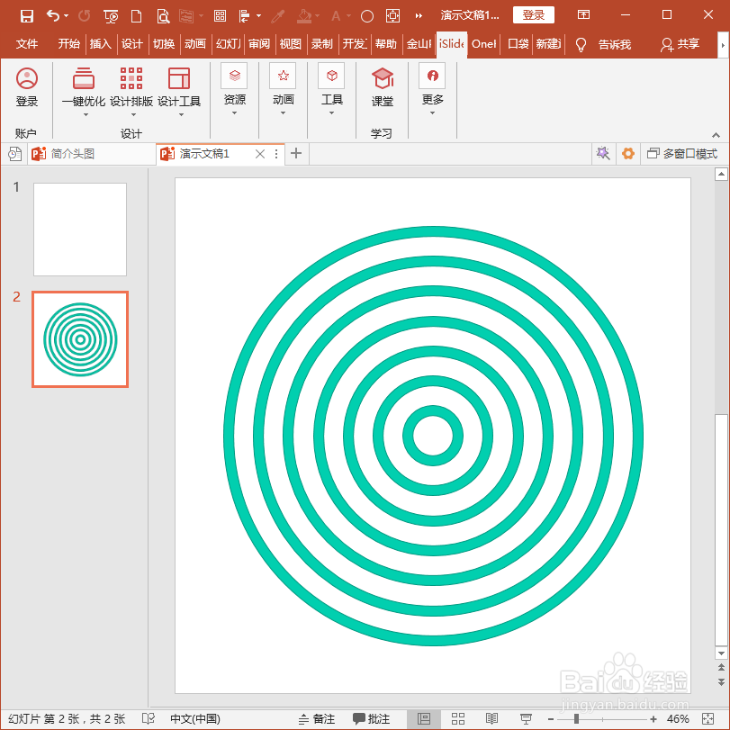Select slide 1 thumbnail
This screenshot has width=730, height=730.
pyautogui.click(x=80, y=229)
